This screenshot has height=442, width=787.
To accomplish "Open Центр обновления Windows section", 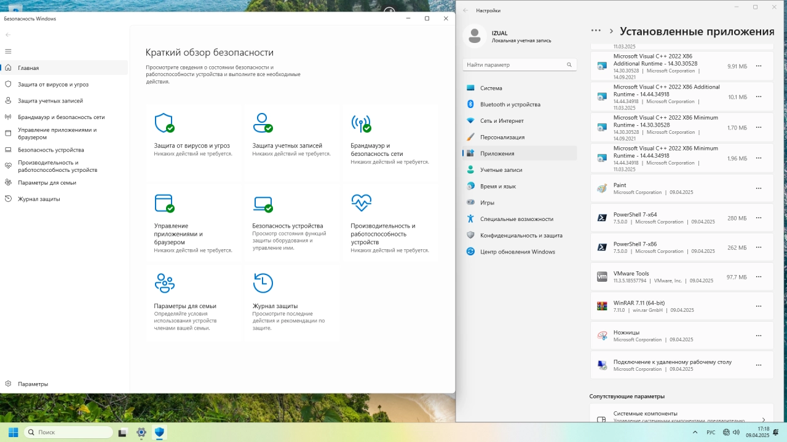I will pyautogui.click(x=520, y=252).
